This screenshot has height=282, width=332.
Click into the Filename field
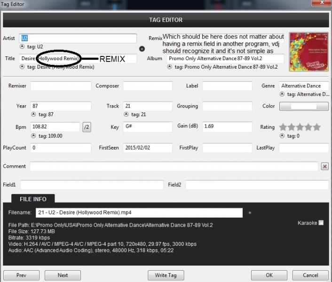click(139, 212)
